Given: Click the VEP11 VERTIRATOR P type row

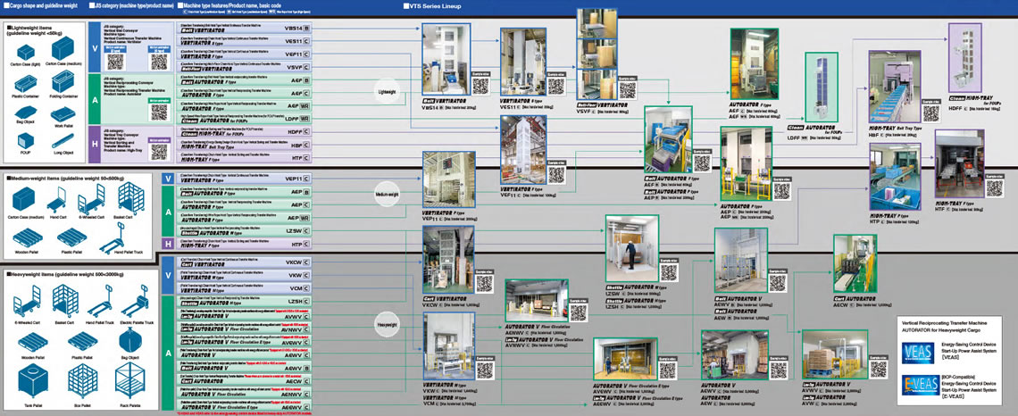Looking at the screenshot, I should click(245, 179).
